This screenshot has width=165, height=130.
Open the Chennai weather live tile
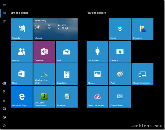click(x=56, y=29)
